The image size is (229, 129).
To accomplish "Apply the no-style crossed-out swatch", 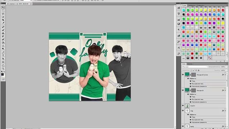I will coord(210,58).
